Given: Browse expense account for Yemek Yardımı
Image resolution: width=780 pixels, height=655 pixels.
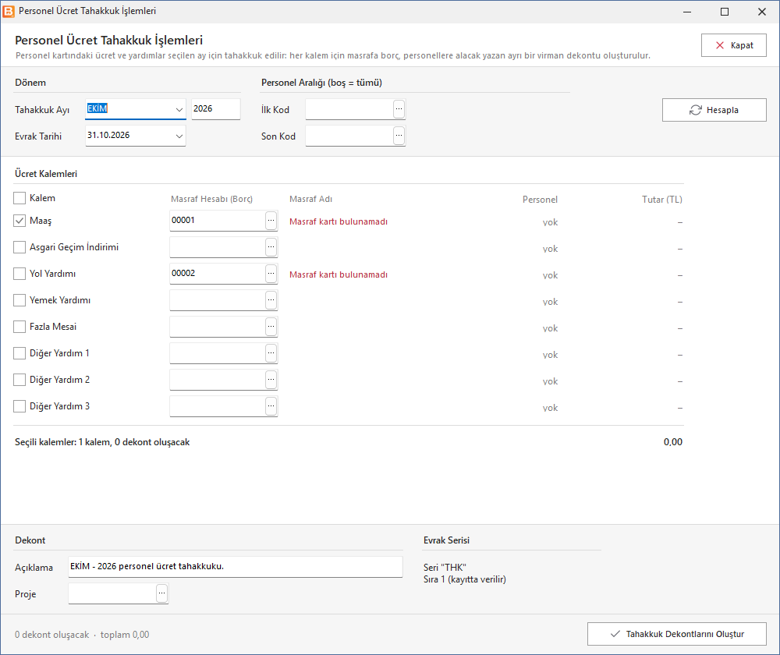Looking at the screenshot, I should (271, 300).
